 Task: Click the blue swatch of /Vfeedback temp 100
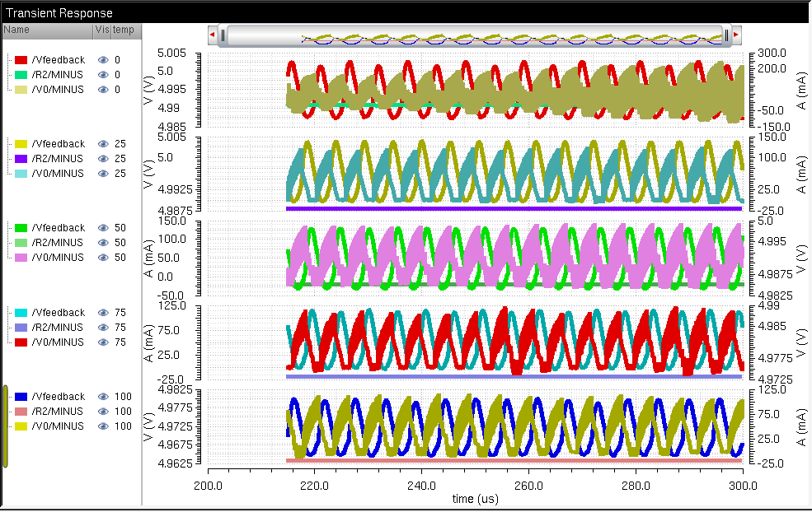click(21, 397)
